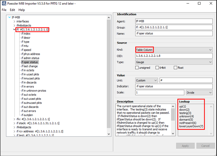This screenshot has width=217, height=156.
Task: Enable the unsigned checkbox
Action: (137, 68)
